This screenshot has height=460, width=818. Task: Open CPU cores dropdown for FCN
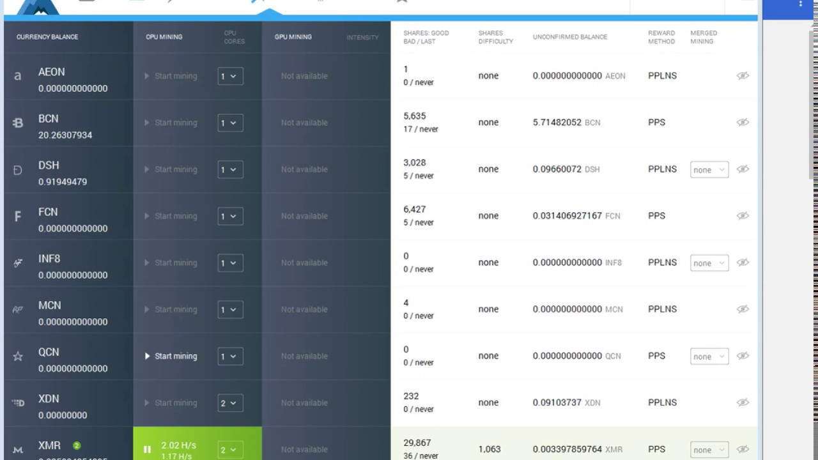230,216
